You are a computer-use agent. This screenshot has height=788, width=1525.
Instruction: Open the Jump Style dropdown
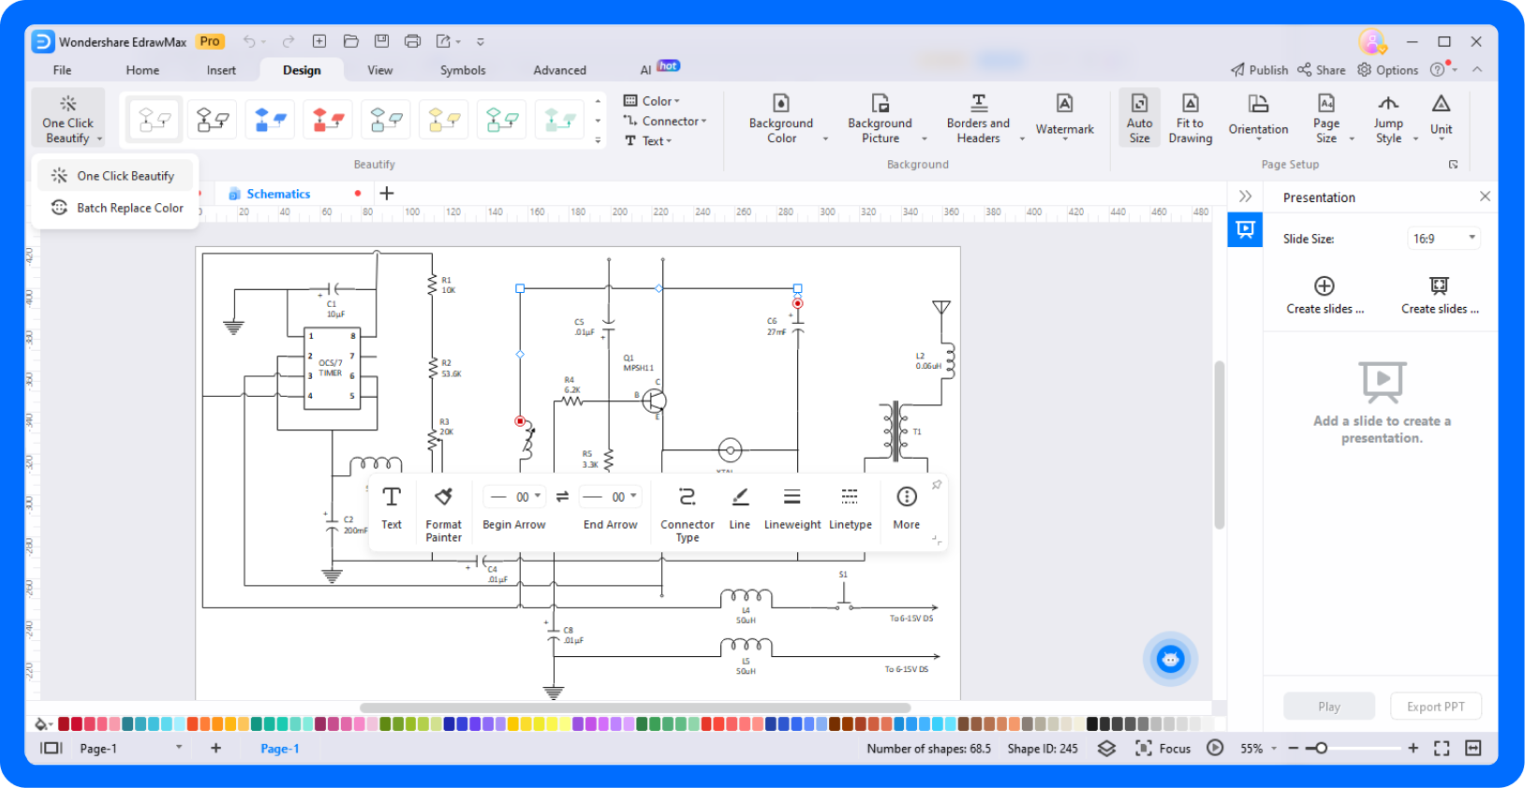pos(1415,139)
